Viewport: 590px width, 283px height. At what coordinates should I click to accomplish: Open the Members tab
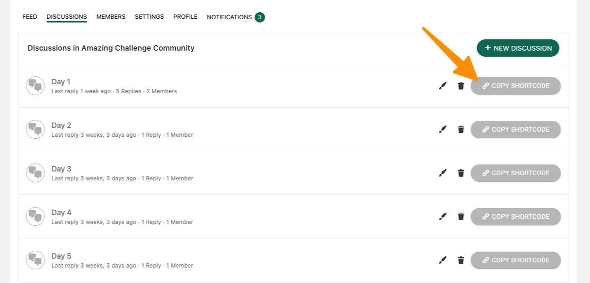(x=111, y=17)
